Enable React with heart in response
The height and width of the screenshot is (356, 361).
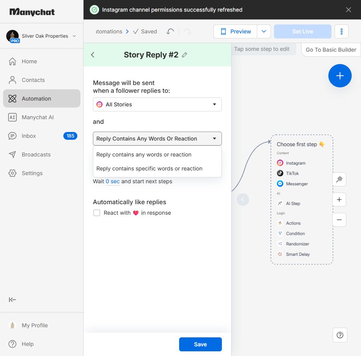[x=97, y=213]
